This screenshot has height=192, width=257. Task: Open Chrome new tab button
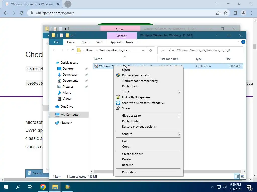pyautogui.click(x=68, y=4)
